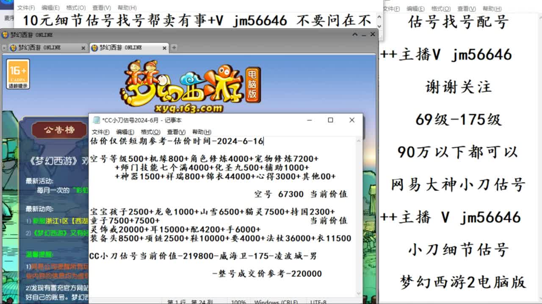Open the 公告榜 announcement board header
Screen dimensions: 542x304
point(59,130)
